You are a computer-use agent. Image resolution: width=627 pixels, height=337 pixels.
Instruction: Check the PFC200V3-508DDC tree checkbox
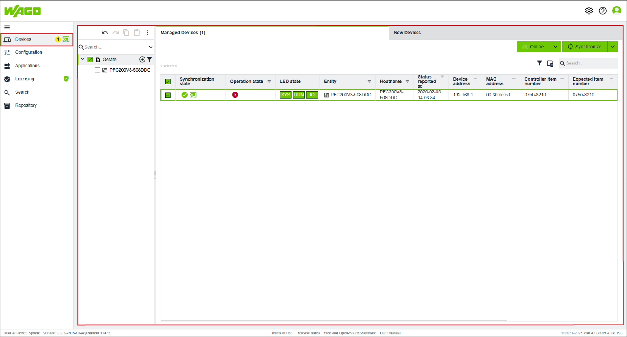97,70
